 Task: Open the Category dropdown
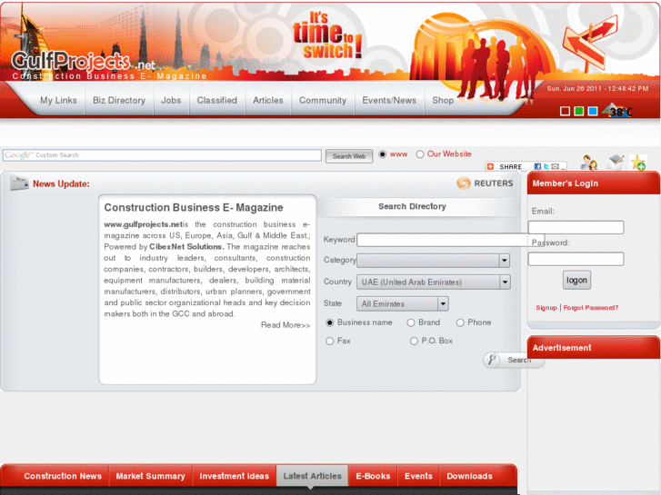coord(434,261)
